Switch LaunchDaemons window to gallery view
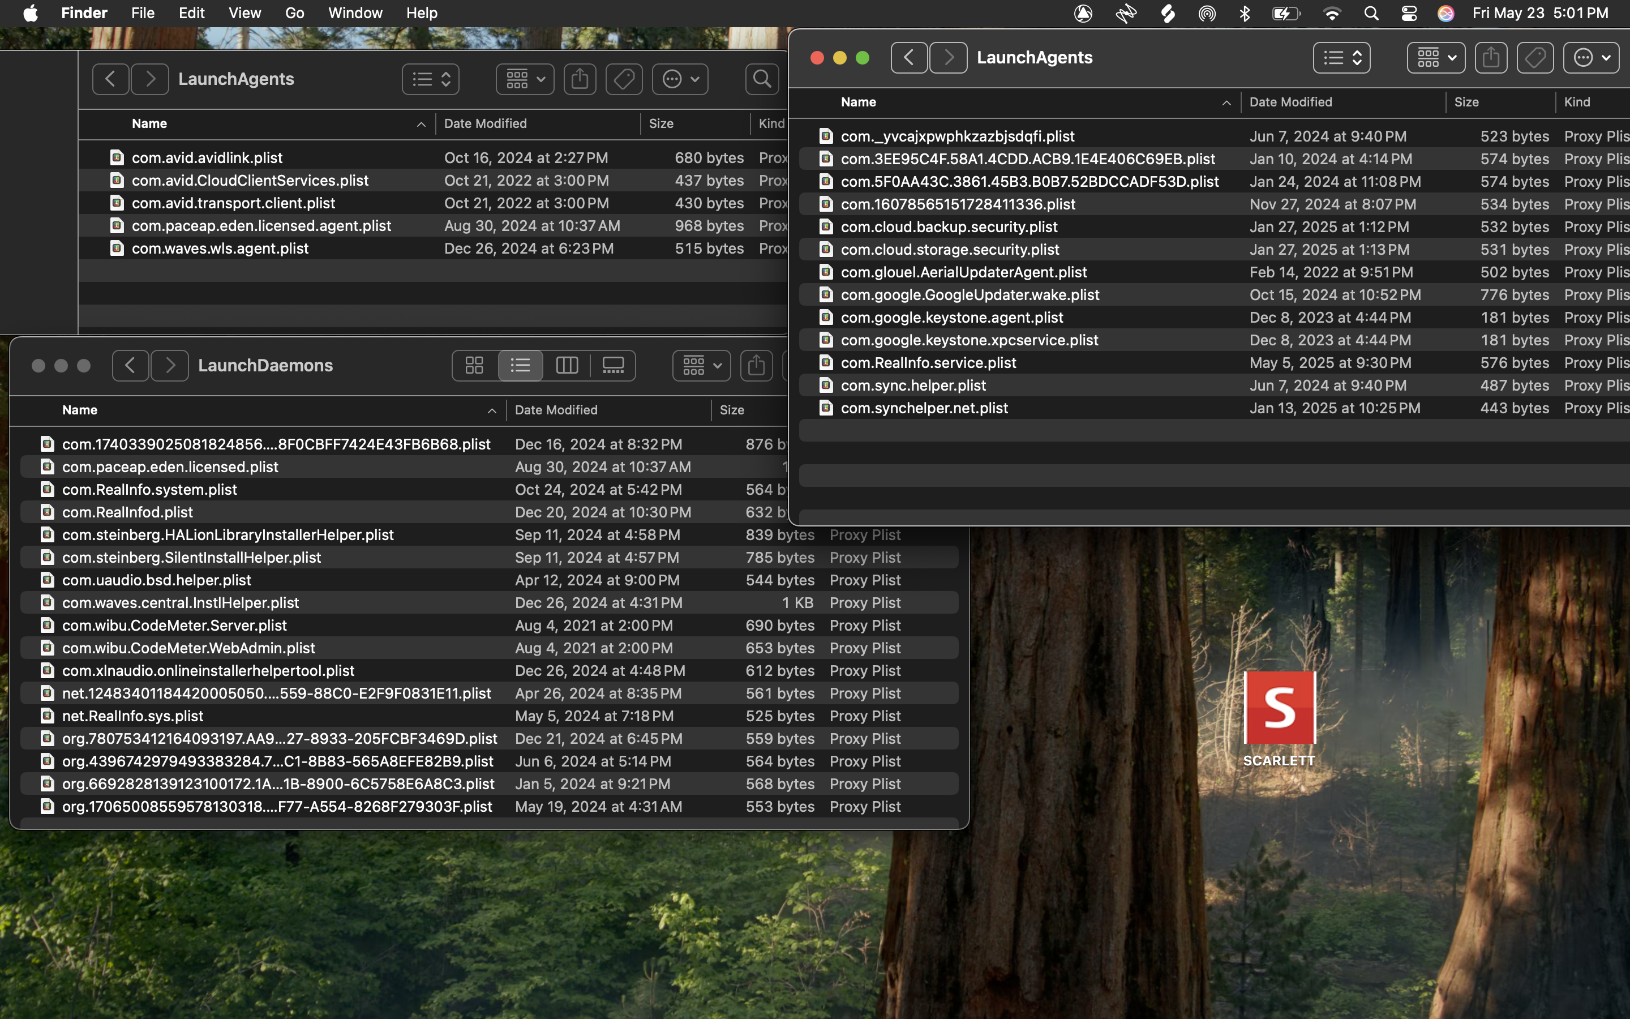 pyautogui.click(x=612, y=365)
